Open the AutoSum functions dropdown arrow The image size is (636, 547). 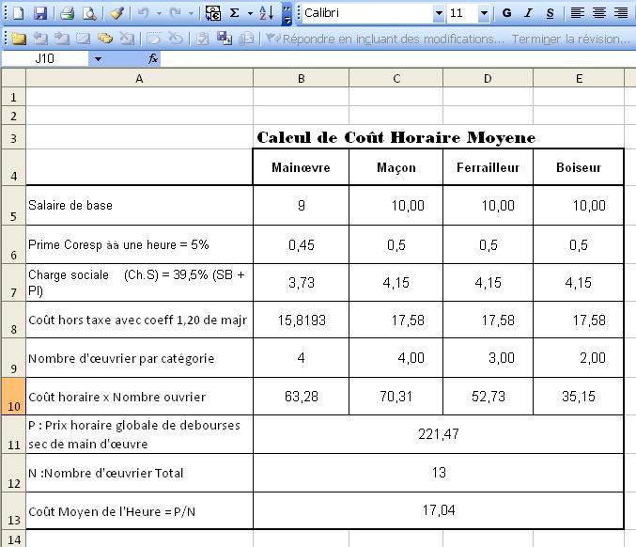[250, 13]
